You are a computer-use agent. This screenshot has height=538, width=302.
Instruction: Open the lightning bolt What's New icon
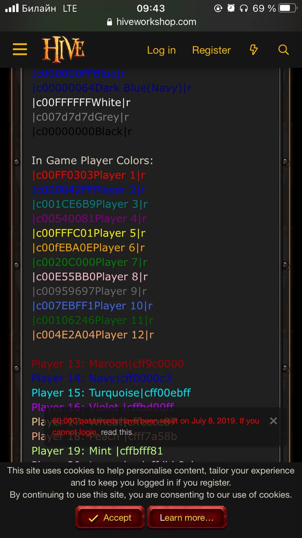pos(254,50)
